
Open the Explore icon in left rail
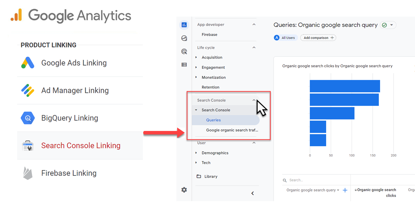point(184,38)
